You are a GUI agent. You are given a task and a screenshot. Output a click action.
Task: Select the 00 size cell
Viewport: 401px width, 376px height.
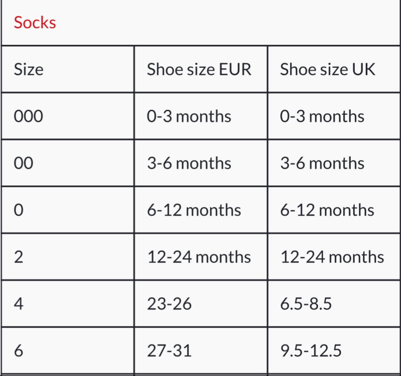coord(23,163)
